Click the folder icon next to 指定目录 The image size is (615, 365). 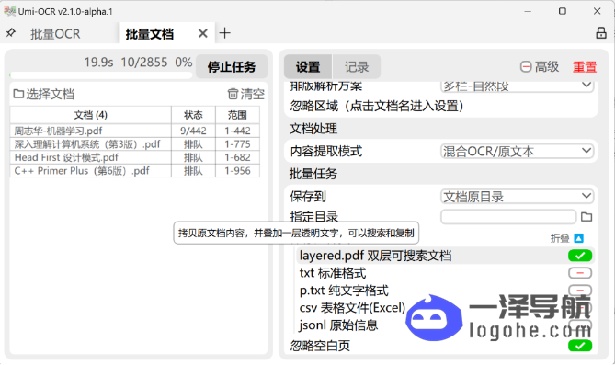(587, 217)
